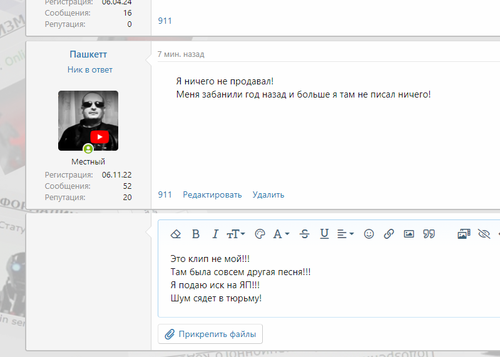Viewport: 500px width, 357px height.
Task: Click 911 link under Пашкетт's post
Action: click(165, 194)
